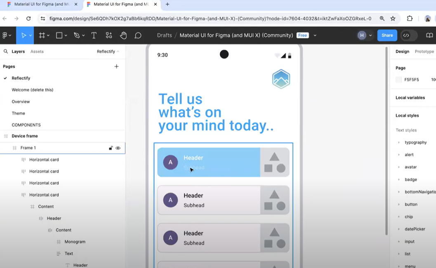Select the Hand tool
436x268 pixels.
point(123,35)
